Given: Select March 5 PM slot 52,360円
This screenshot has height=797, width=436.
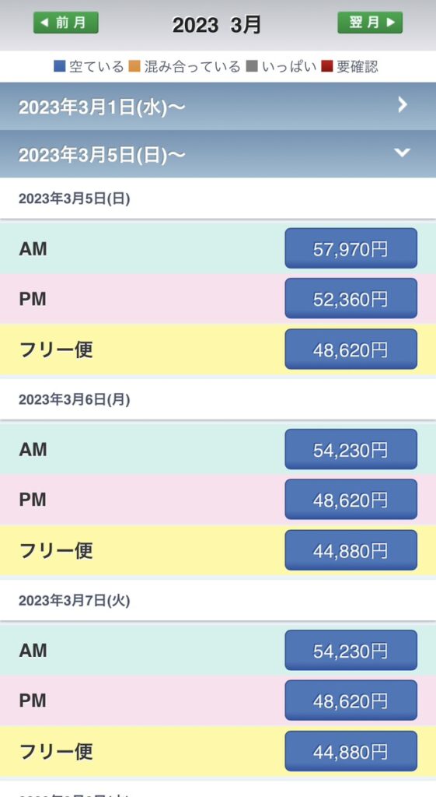Looking at the screenshot, I should click(x=351, y=298).
